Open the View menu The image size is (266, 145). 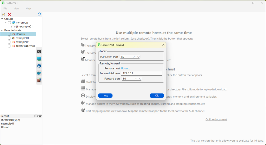(16, 9)
